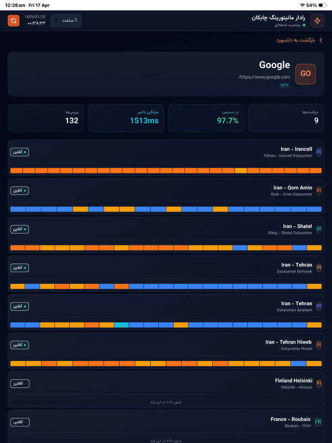This screenshot has height=443, width=332.
Task: Tap the IR badge for Iran - Tehran Hiweb
Action: [x=319, y=345]
